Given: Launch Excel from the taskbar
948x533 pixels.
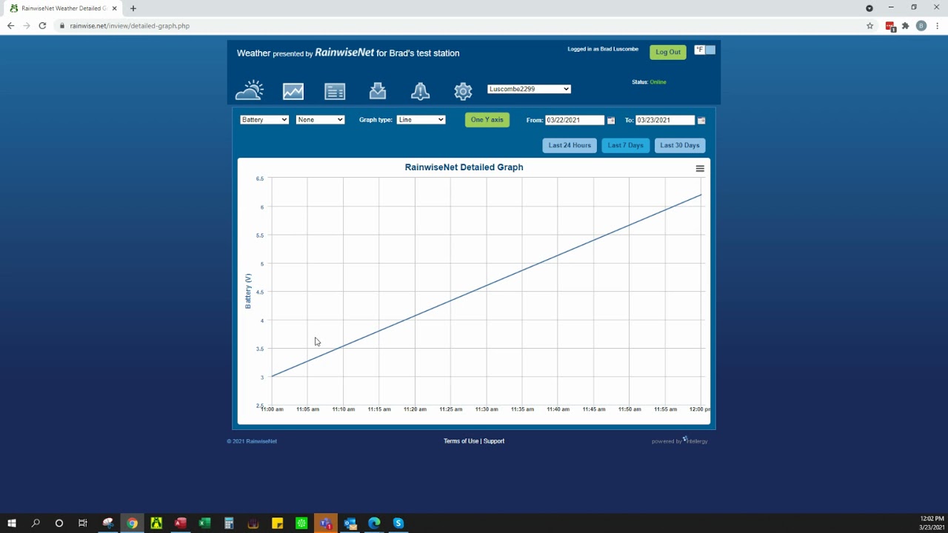Looking at the screenshot, I should pos(204,523).
